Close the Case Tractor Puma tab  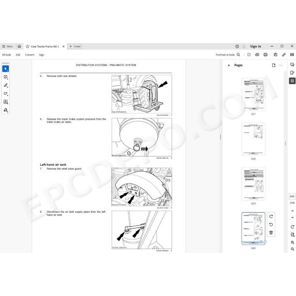pyautogui.click(x=63, y=47)
